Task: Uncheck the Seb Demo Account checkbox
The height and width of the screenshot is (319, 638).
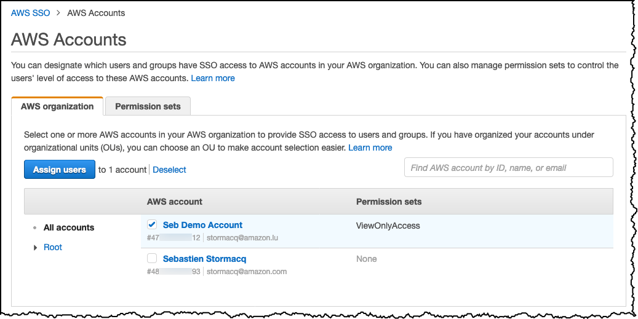Action: tap(152, 225)
